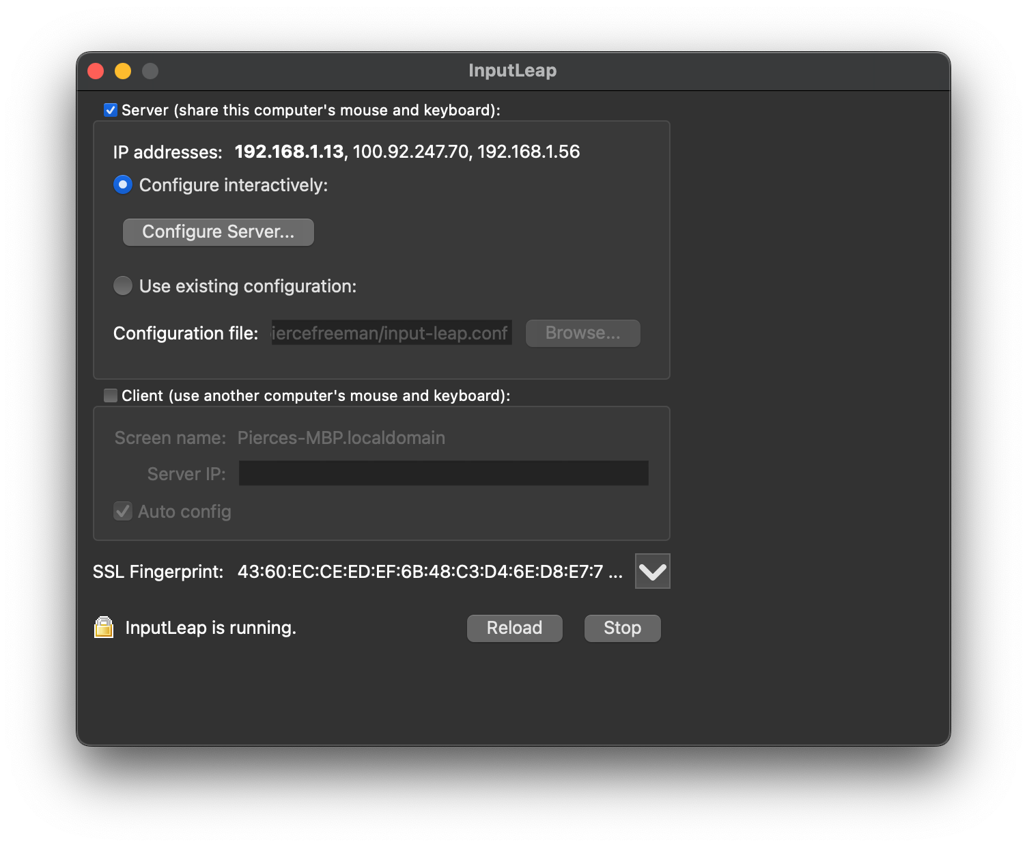The height and width of the screenshot is (847, 1027).
Task: Open the Configure Server dialog
Action: 219,232
